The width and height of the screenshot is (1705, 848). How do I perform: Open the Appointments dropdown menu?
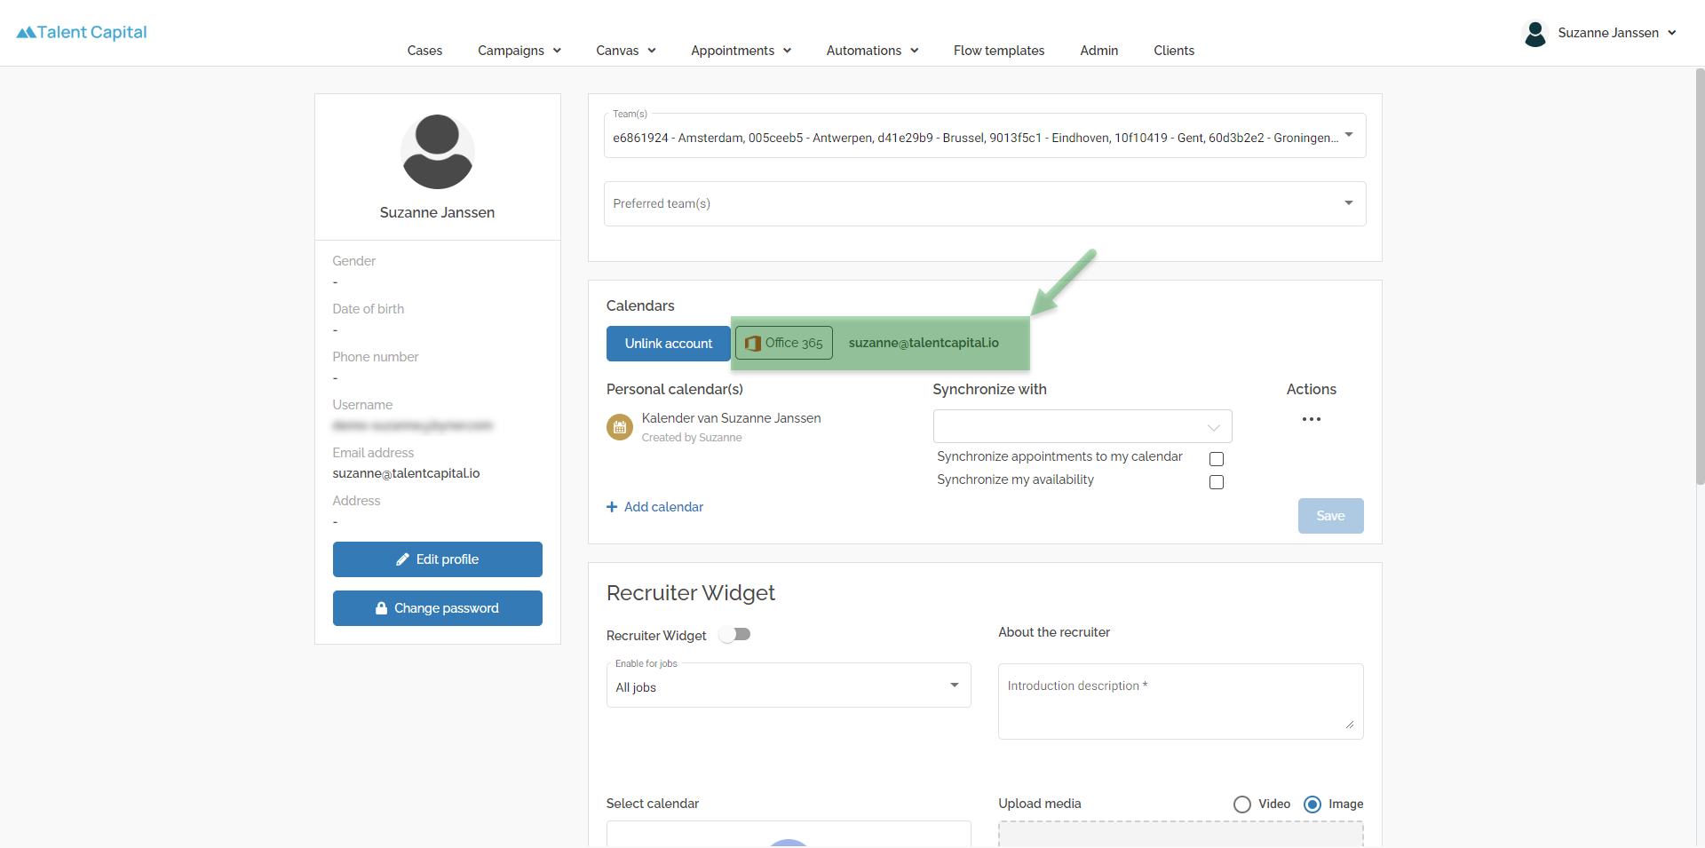click(x=741, y=51)
